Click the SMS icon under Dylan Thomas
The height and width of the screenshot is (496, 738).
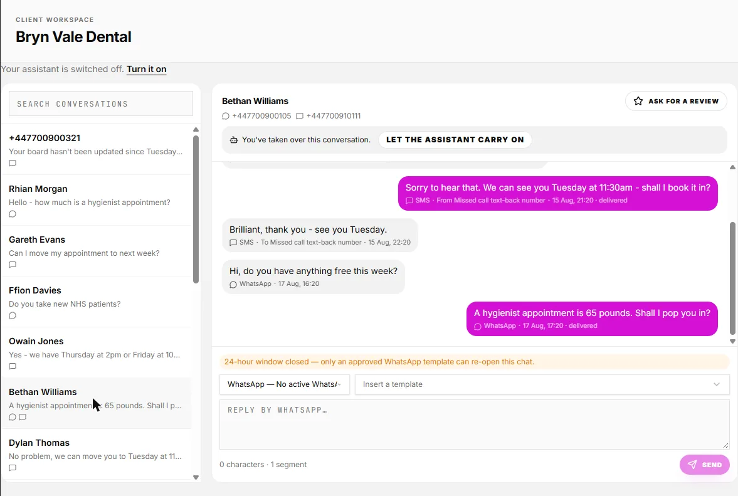(13, 468)
